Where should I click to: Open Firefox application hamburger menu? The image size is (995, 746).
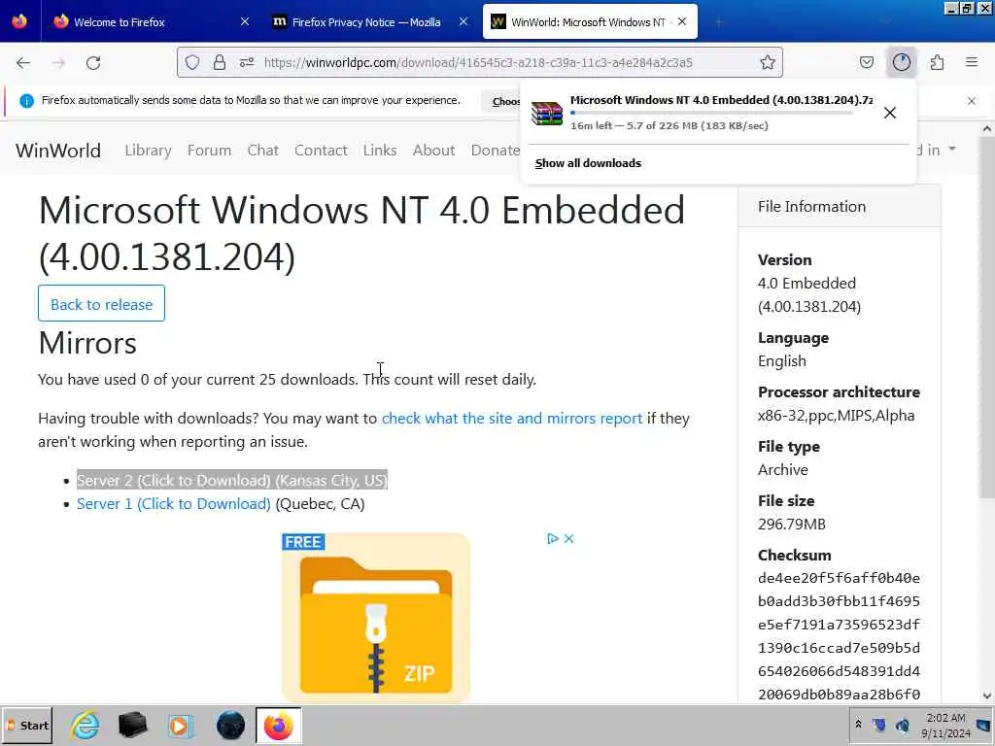tap(972, 62)
